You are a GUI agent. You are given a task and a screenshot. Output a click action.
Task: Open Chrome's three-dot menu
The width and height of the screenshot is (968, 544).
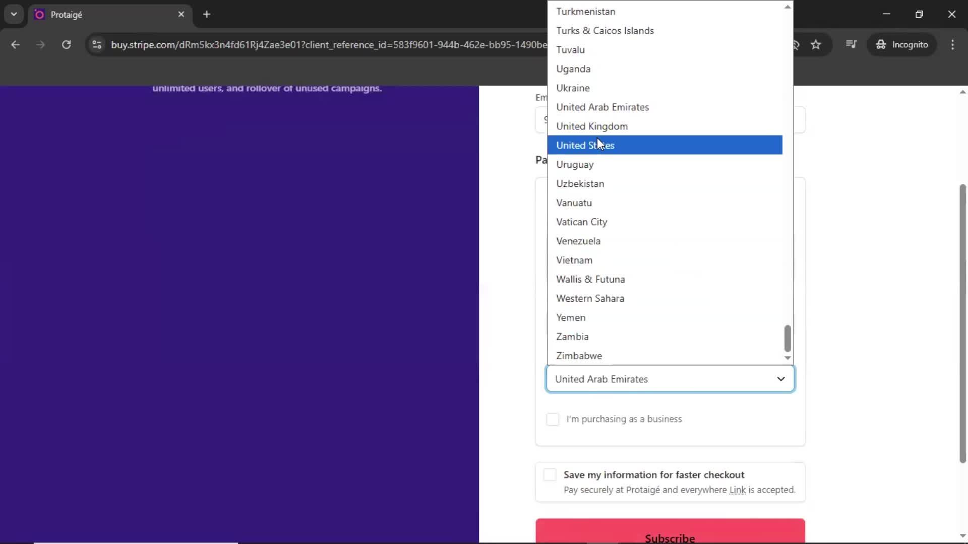tap(953, 44)
